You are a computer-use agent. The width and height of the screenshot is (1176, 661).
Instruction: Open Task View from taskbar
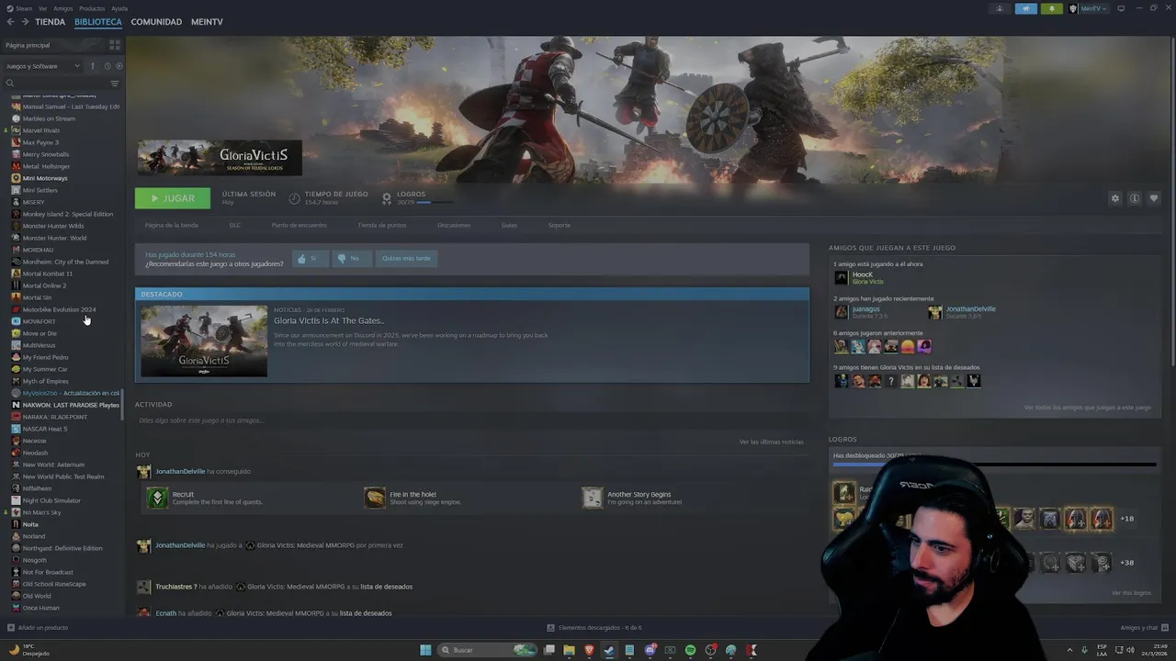pos(548,650)
